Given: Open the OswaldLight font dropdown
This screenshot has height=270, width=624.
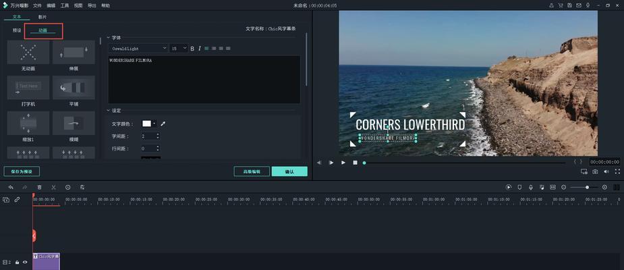Looking at the screenshot, I should 138,49.
